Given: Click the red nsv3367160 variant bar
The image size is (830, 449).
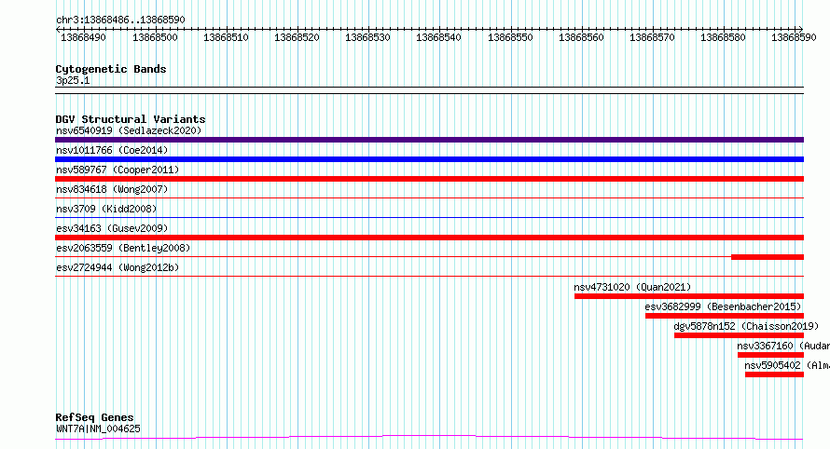Looking at the screenshot, I should pyautogui.click(x=770, y=355).
